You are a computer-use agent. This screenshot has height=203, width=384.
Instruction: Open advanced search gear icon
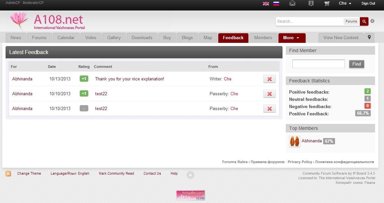pos(372,21)
